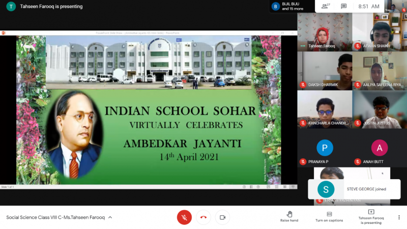Open more options three-dot menu
The width and height of the screenshot is (407, 229).
click(399, 217)
